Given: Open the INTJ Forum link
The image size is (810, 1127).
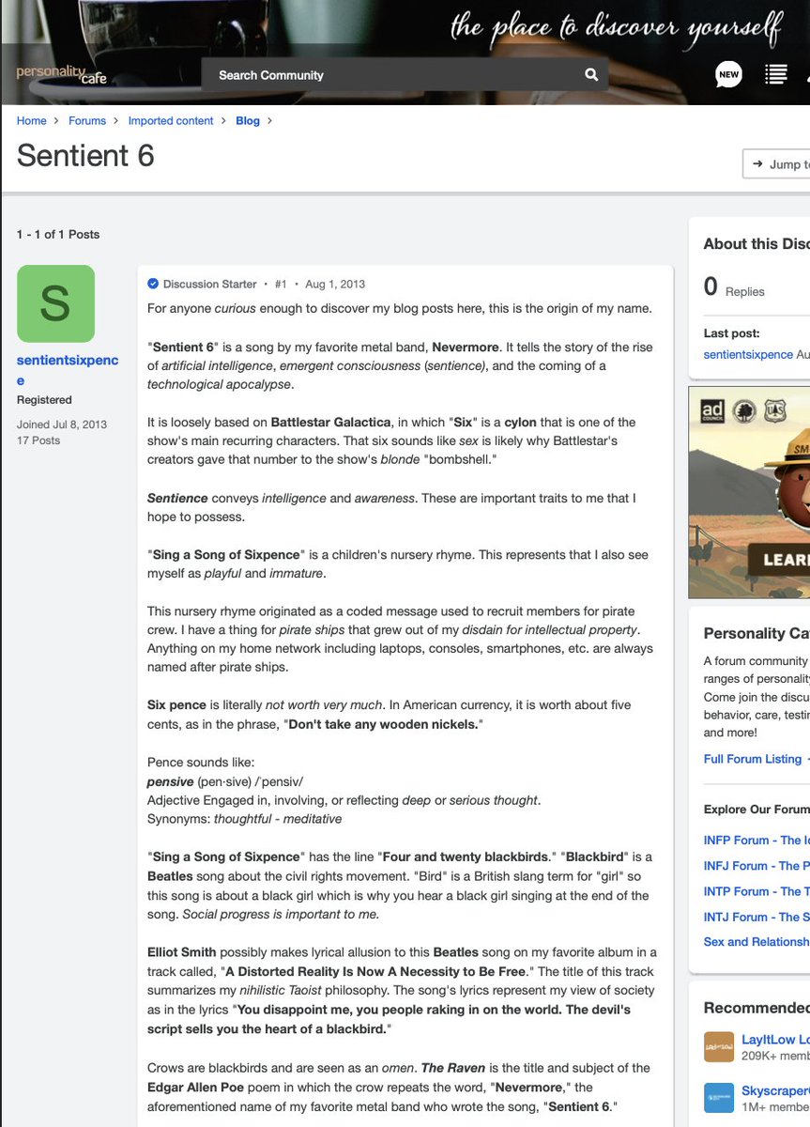Looking at the screenshot, I should 757,917.
